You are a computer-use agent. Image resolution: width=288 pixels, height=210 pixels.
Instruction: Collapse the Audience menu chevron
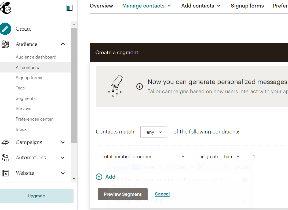click(63, 44)
